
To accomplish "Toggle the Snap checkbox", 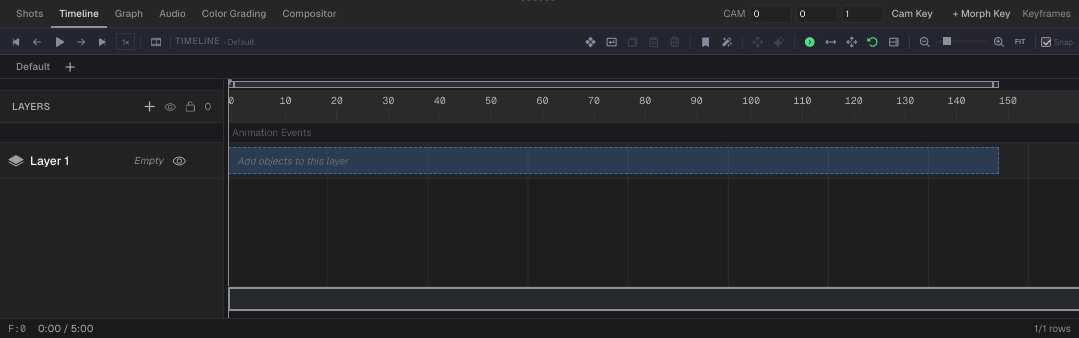I will [x=1046, y=42].
